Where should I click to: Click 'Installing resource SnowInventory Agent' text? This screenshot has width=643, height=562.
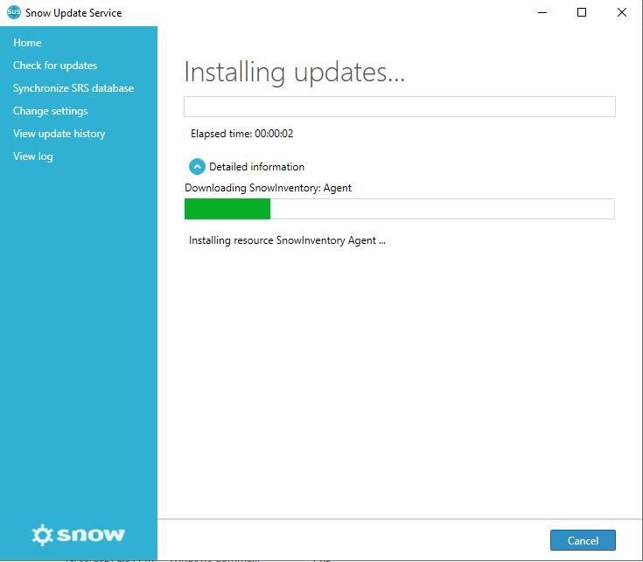[287, 240]
